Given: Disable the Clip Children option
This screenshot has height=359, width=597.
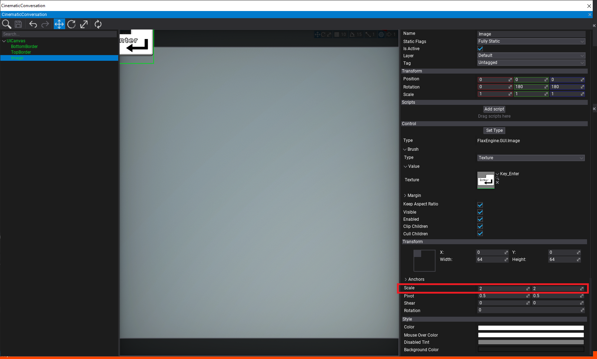Looking at the screenshot, I should click(480, 226).
